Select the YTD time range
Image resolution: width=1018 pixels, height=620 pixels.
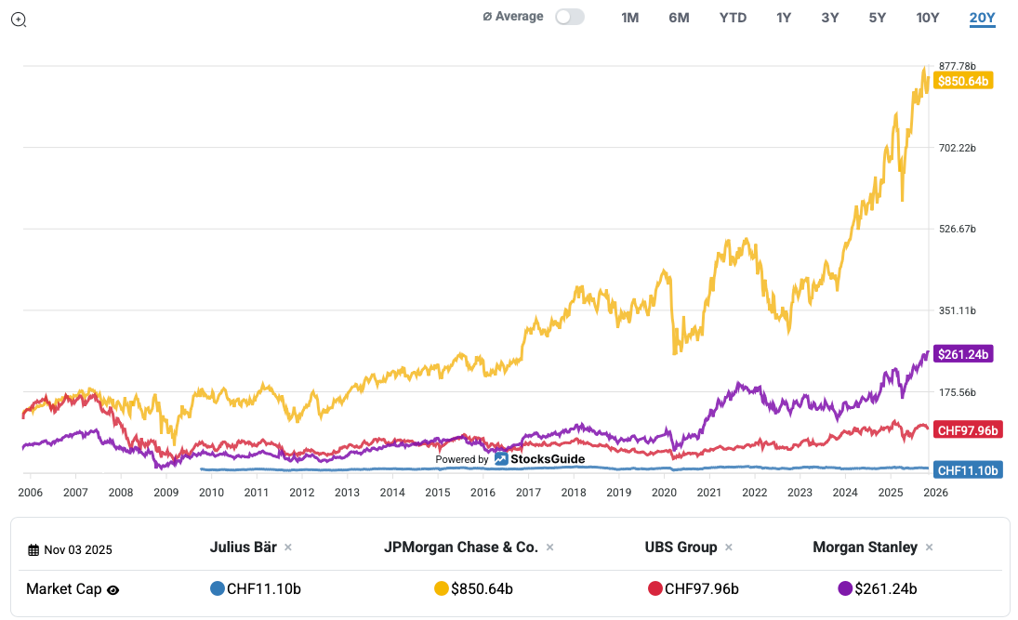(733, 18)
